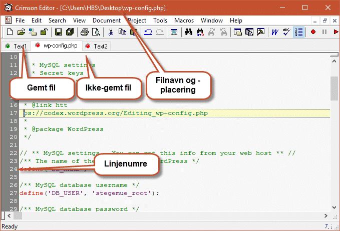
Task: Switch to the Text1 tab
Action: [x=16, y=46]
